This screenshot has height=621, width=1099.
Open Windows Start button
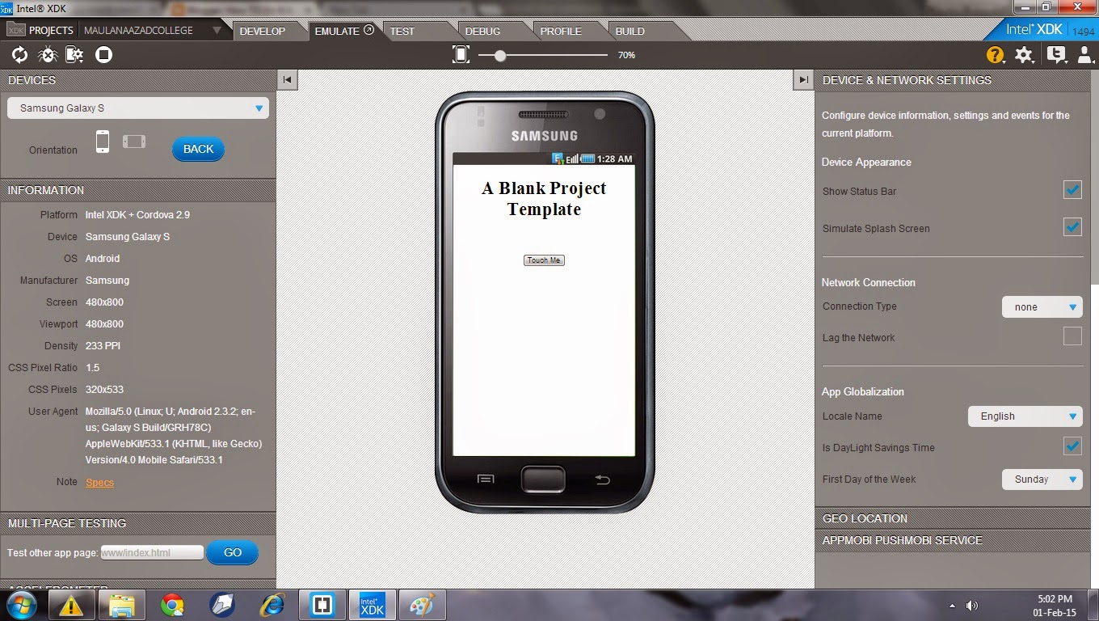[x=22, y=605]
